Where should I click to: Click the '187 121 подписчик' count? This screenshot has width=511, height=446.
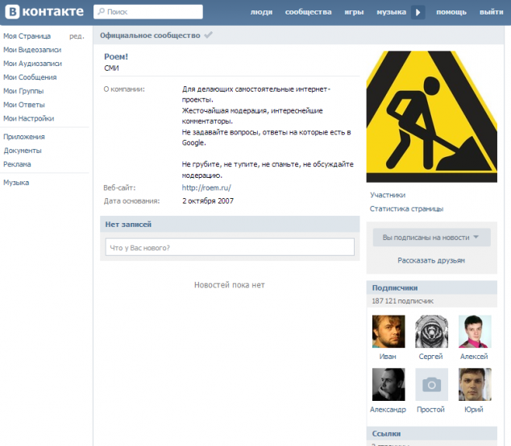coord(402,301)
